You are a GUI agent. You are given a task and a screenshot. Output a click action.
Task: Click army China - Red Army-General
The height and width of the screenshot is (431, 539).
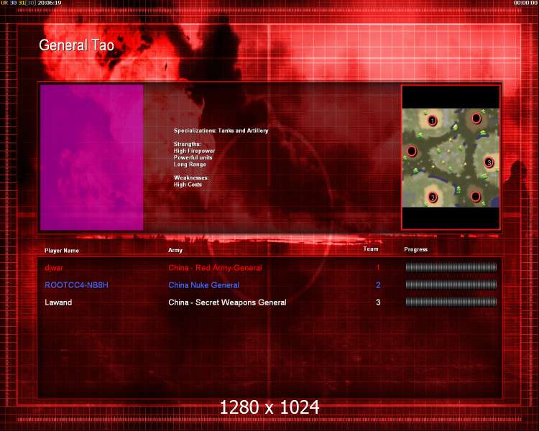(215, 268)
